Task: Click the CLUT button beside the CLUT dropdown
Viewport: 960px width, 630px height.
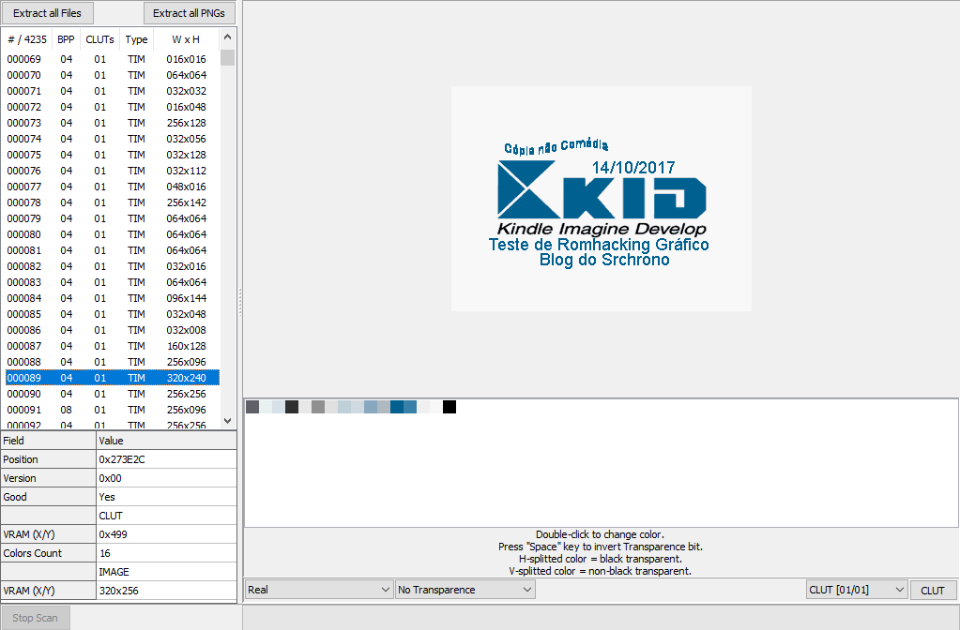Action: pyautogui.click(x=933, y=591)
